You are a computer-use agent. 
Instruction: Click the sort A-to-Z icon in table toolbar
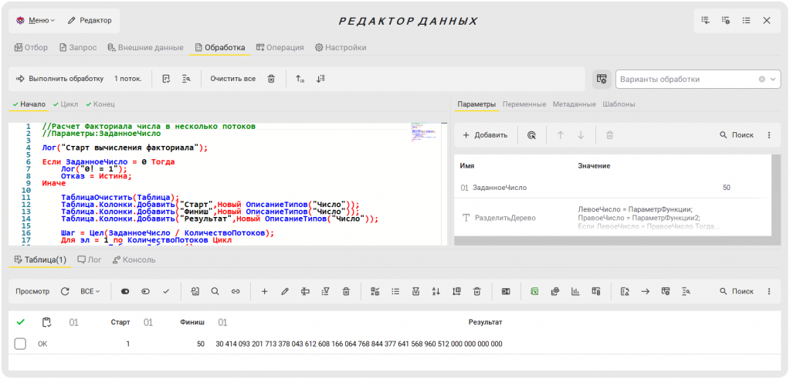[436, 291]
